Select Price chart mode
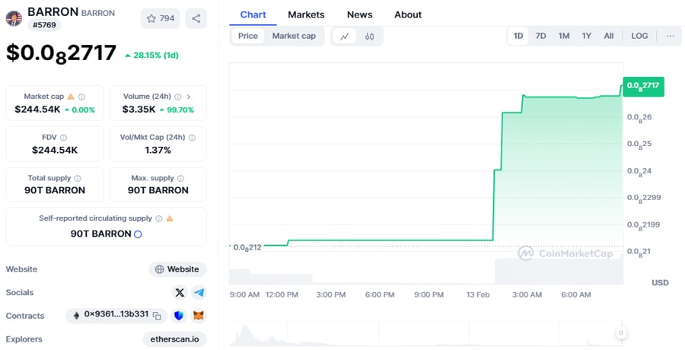The width and height of the screenshot is (685, 350). [x=247, y=37]
